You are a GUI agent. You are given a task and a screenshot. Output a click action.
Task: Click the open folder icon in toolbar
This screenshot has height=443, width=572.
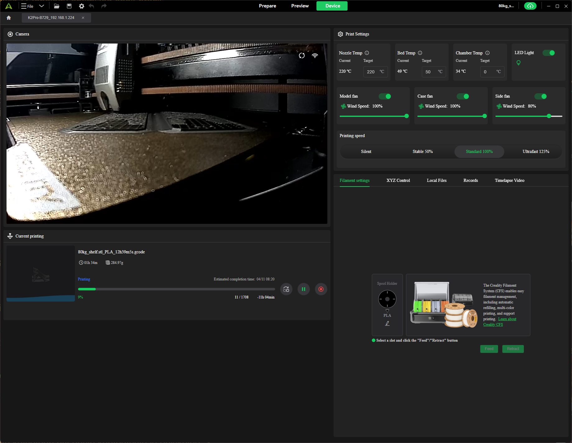click(57, 6)
